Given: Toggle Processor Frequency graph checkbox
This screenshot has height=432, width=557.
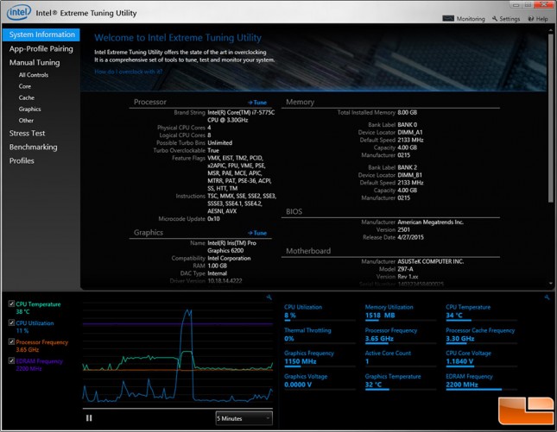Looking at the screenshot, I should tap(11, 341).
